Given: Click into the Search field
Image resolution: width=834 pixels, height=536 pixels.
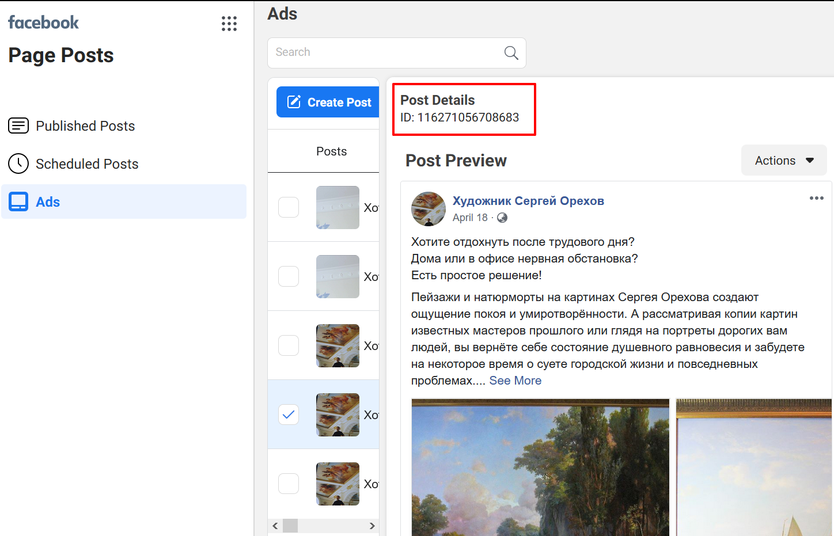Looking at the screenshot, I should [397, 53].
